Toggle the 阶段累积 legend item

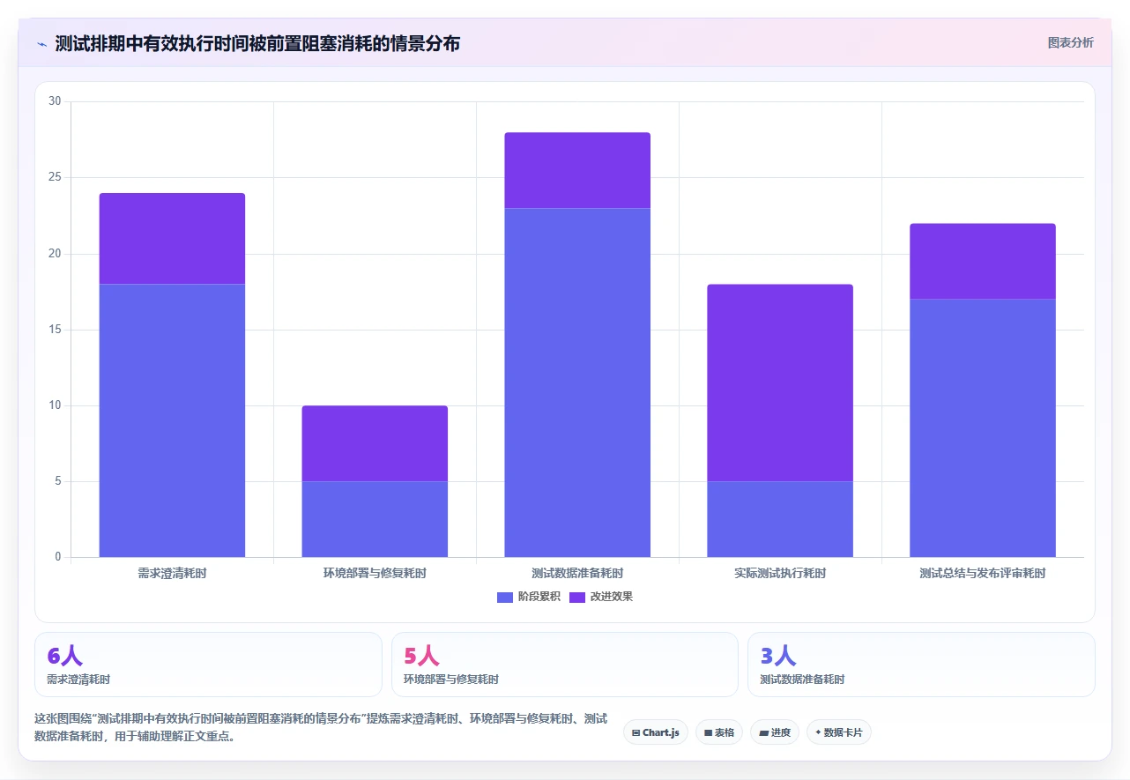pos(529,597)
